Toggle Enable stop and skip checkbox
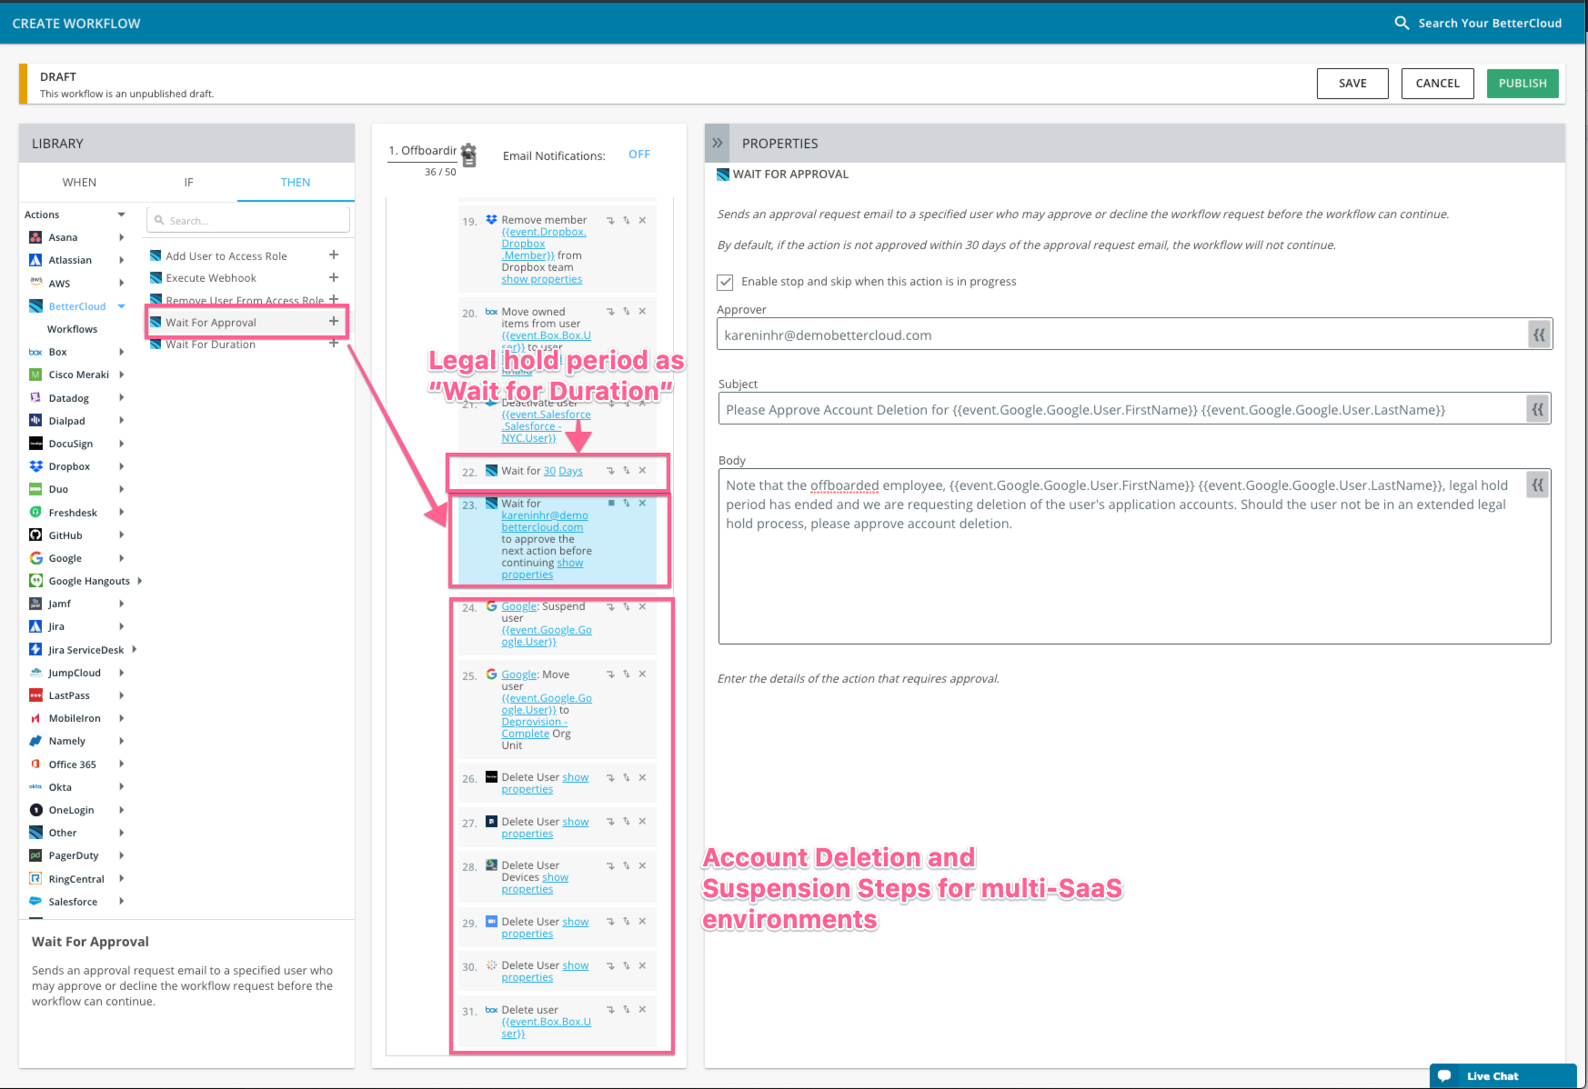Image resolution: width=1588 pixels, height=1089 pixels. tap(725, 282)
